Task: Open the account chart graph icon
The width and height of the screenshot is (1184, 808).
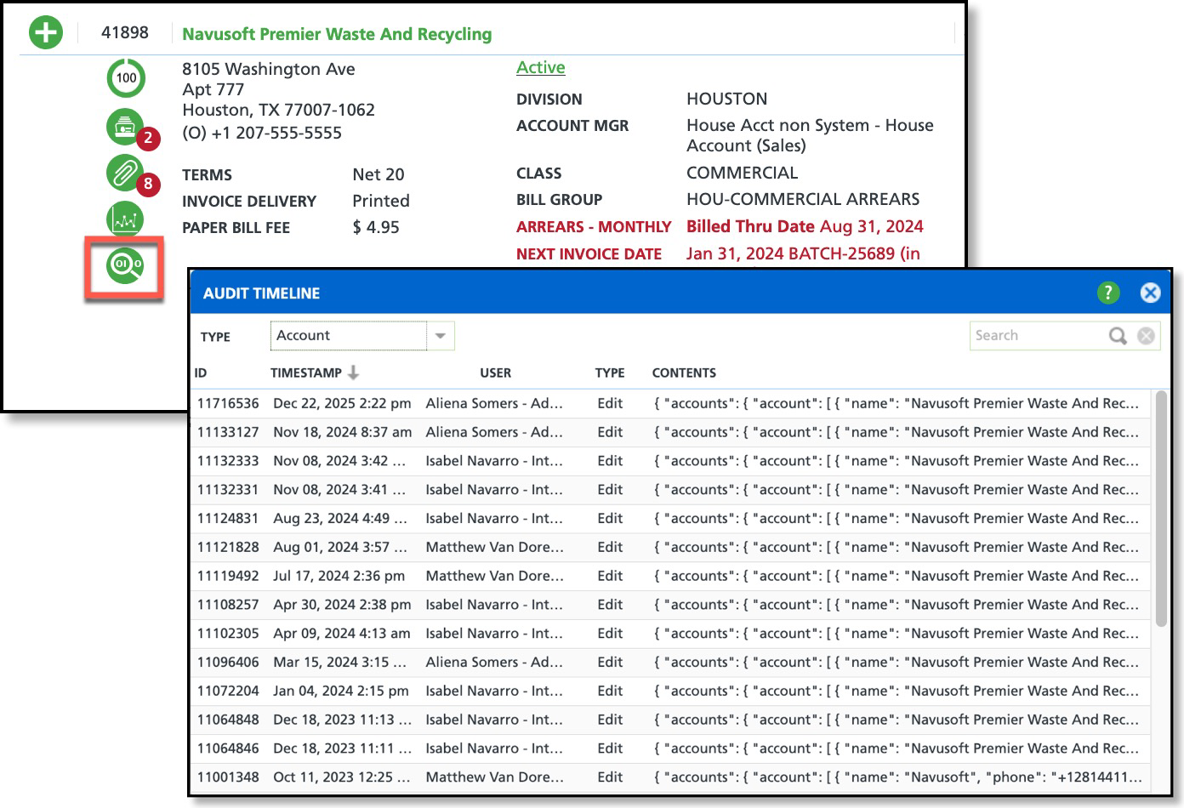Action: click(x=125, y=219)
